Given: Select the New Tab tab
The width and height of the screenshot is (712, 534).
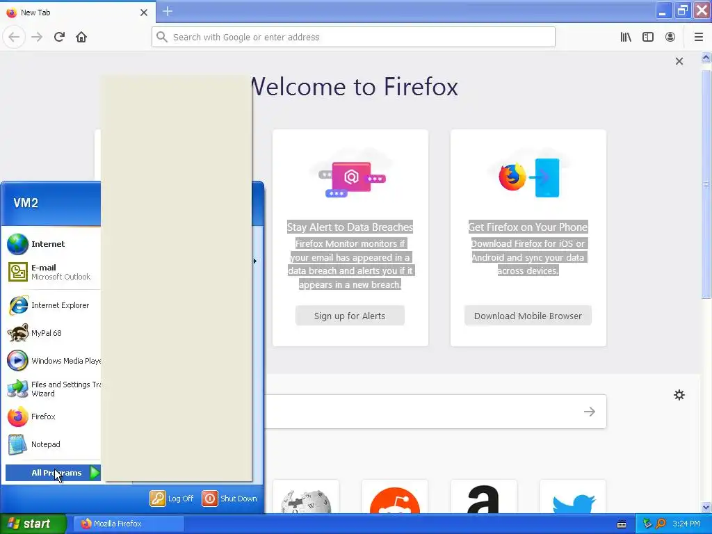Looking at the screenshot, I should [x=77, y=13].
